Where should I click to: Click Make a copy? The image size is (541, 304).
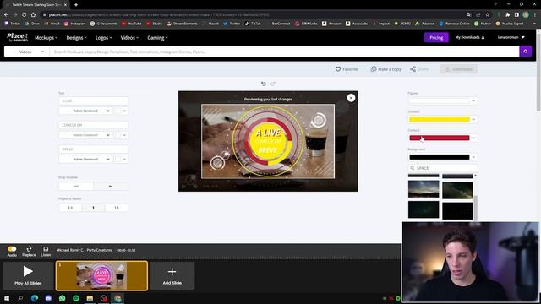point(385,69)
